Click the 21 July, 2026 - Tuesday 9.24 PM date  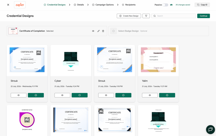click(67, 86)
